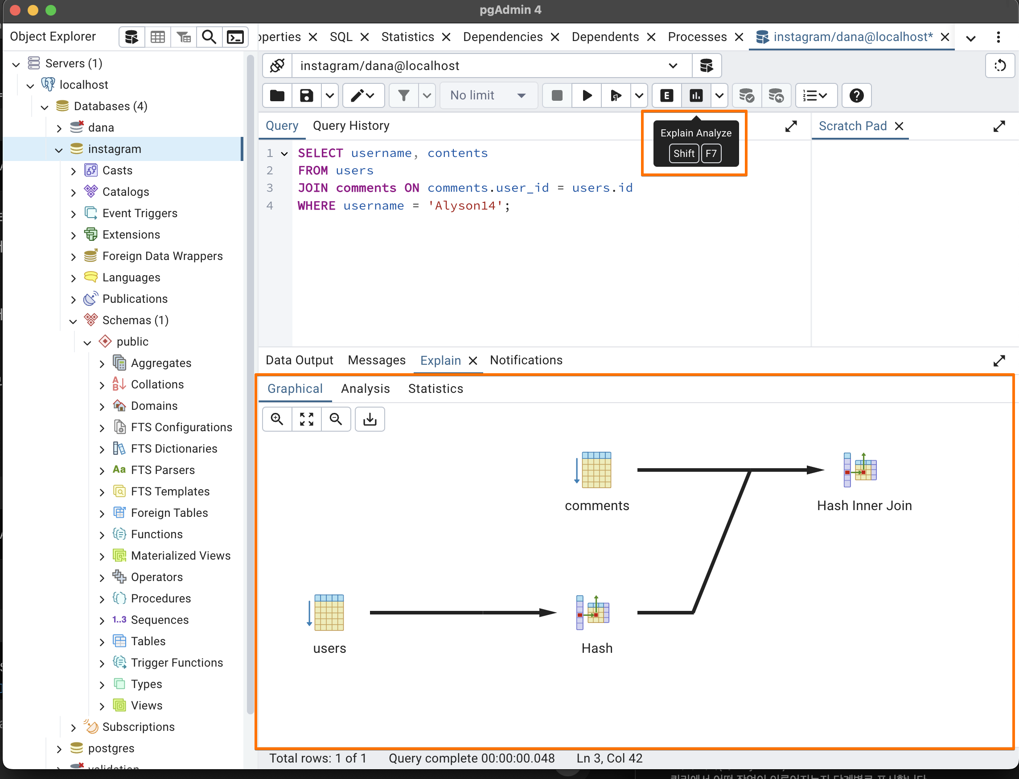Open View Data table icon in Object Explorer

158,37
